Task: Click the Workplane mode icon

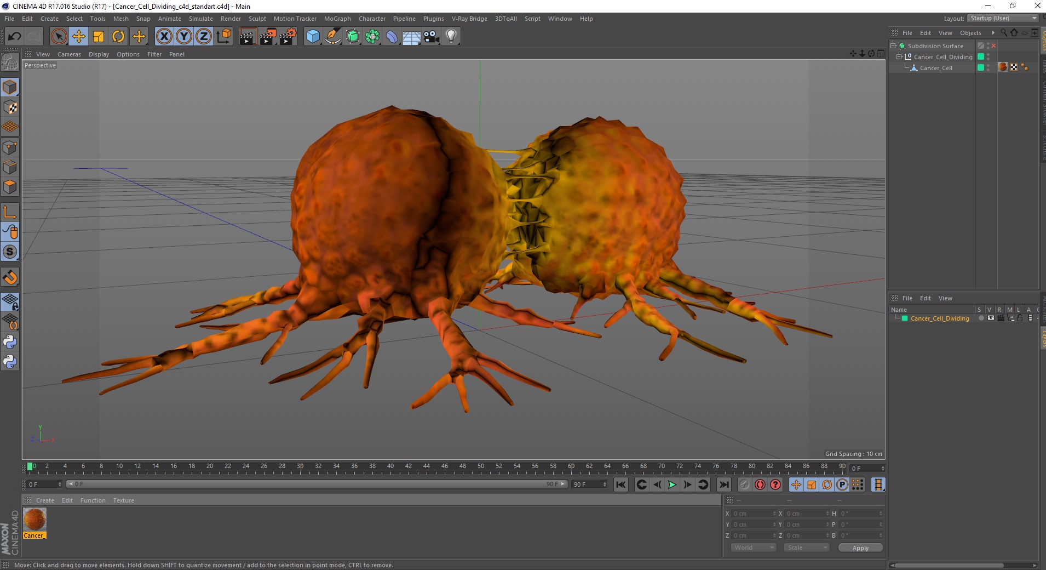Action: [10, 127]
